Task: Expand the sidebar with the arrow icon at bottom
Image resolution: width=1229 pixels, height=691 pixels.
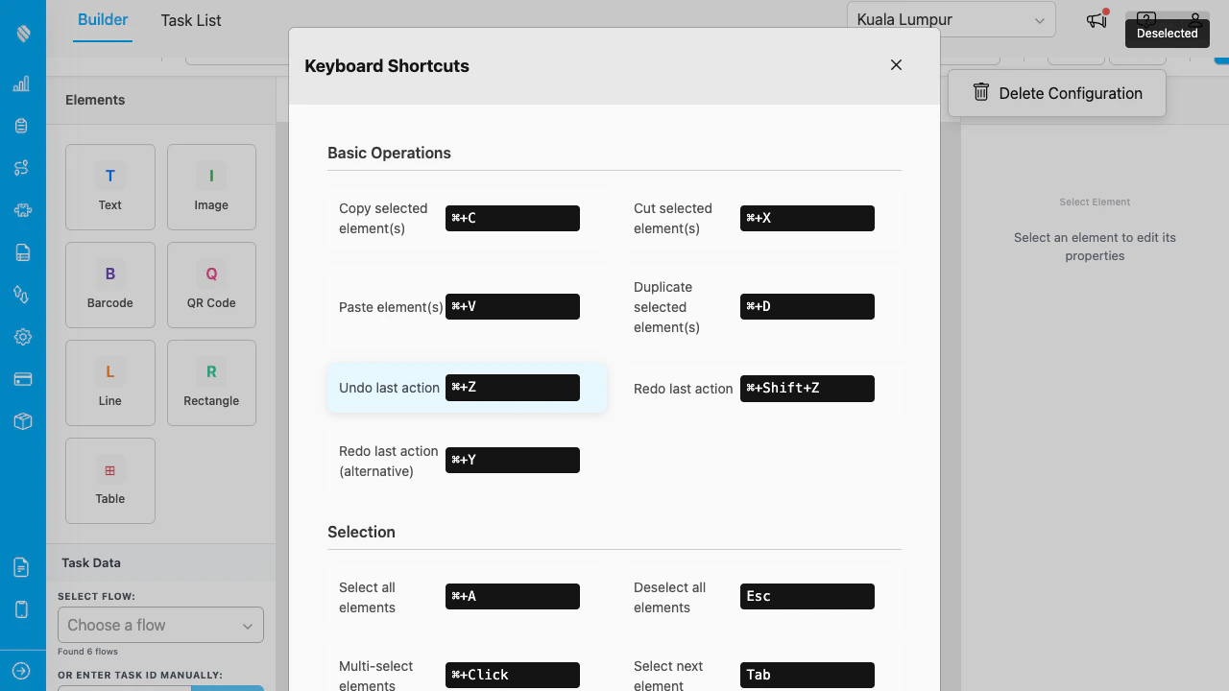Action: [x=21, y=671]
